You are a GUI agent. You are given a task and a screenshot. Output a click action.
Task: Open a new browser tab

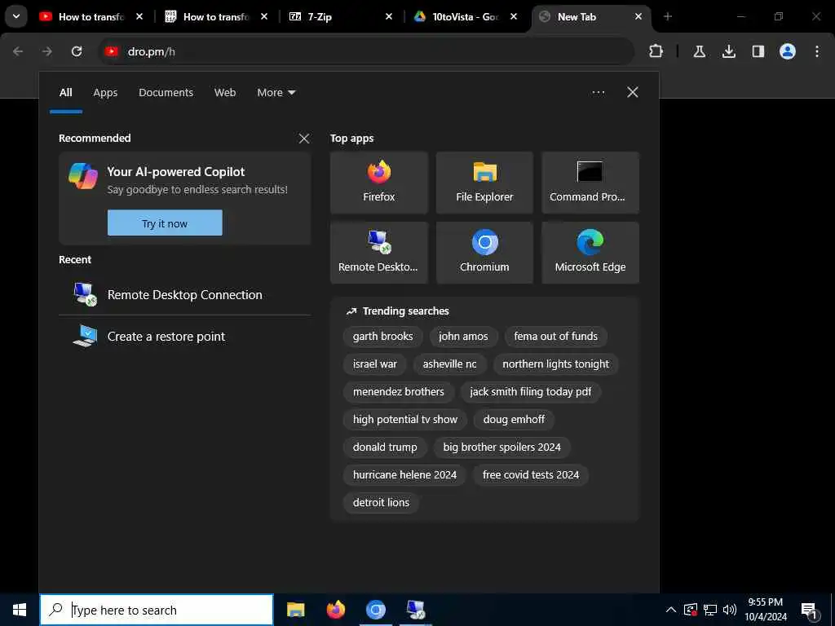[x=668, y=16]
